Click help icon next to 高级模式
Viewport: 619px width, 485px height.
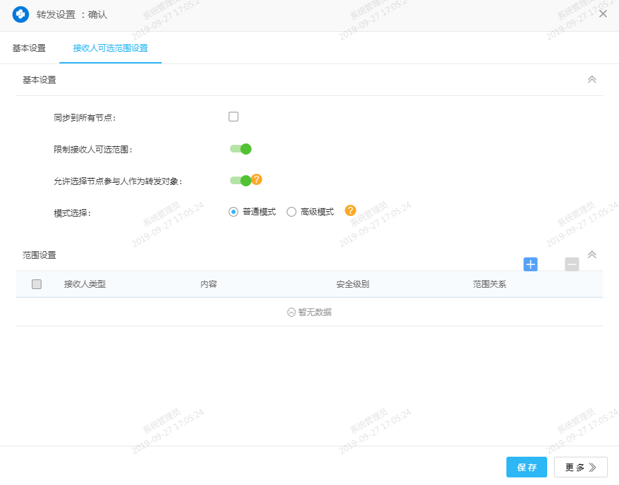350,211
